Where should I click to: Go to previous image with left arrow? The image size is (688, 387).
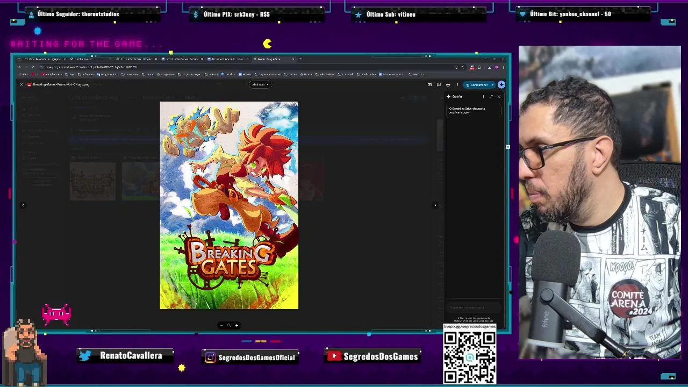[23, 205]
